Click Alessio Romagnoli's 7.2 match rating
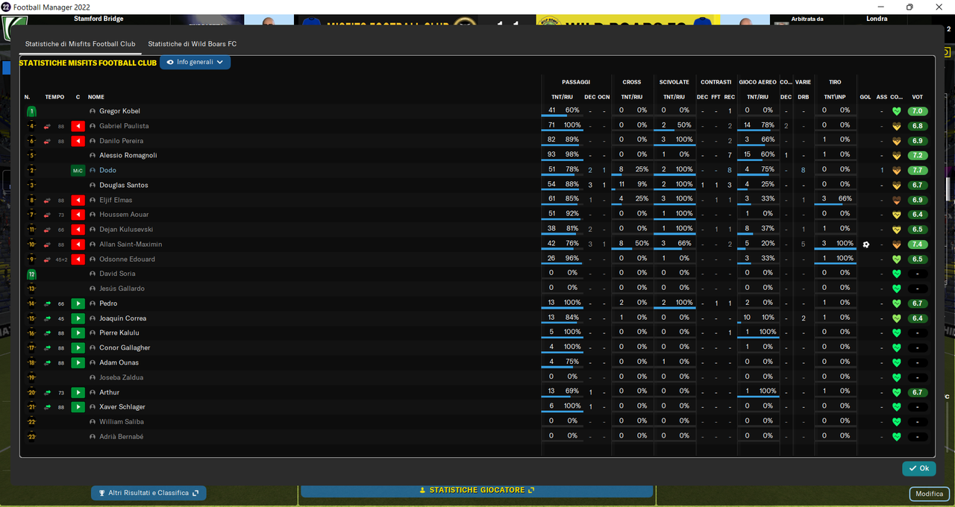This screenshot has height=507, width=955. click(918, 156)
